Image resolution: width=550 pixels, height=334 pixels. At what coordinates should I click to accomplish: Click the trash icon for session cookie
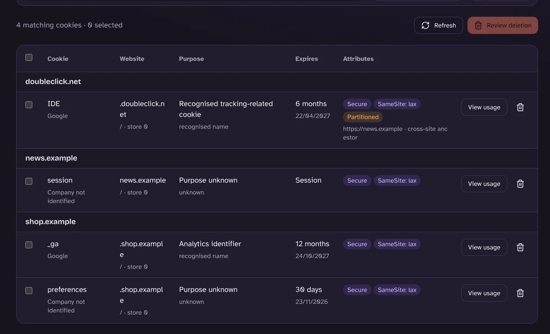pos(520,184)
